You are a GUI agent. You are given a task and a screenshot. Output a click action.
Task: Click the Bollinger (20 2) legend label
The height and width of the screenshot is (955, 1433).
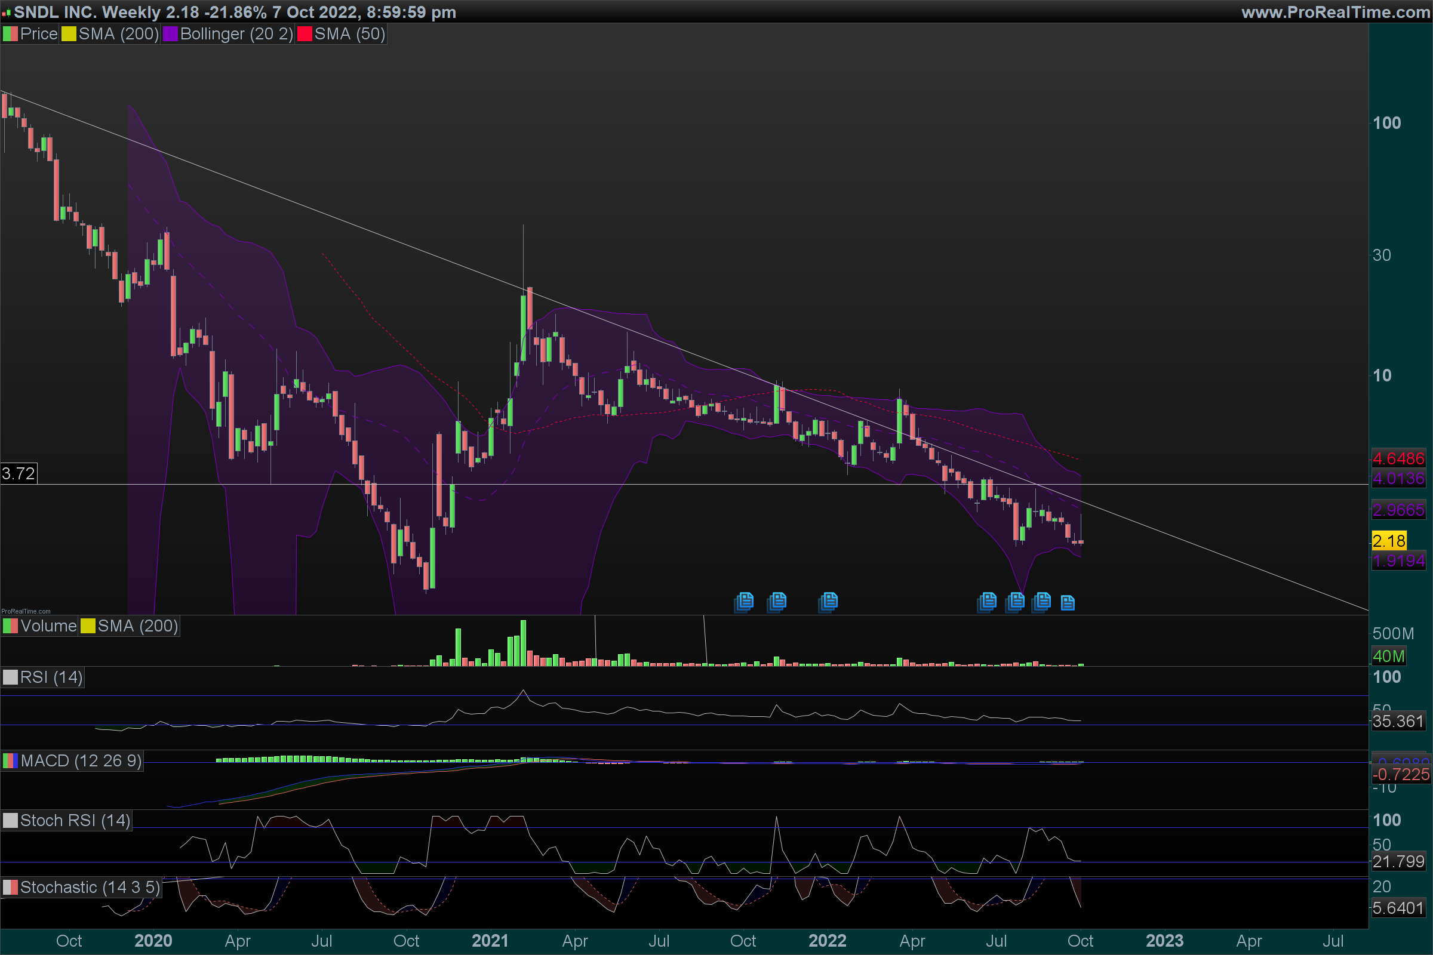click(236, 34)
